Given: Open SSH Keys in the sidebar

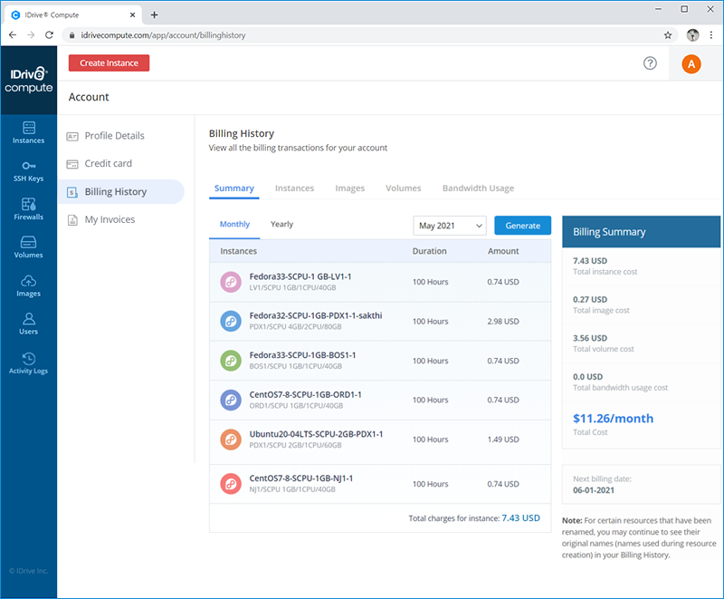Looking at the screenshot, I should [29, 171].
